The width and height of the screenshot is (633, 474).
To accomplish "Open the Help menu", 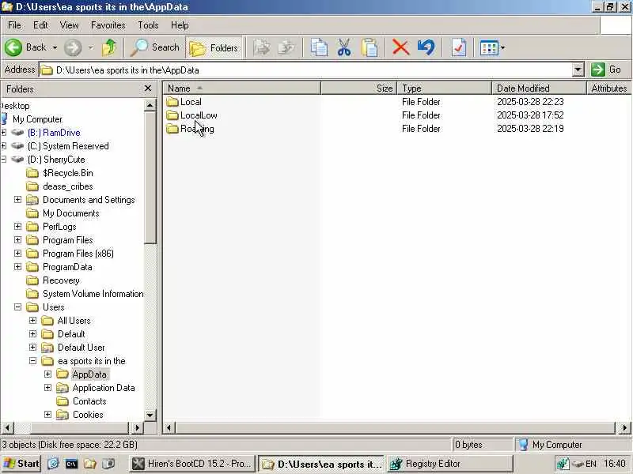I will (180, 25).
